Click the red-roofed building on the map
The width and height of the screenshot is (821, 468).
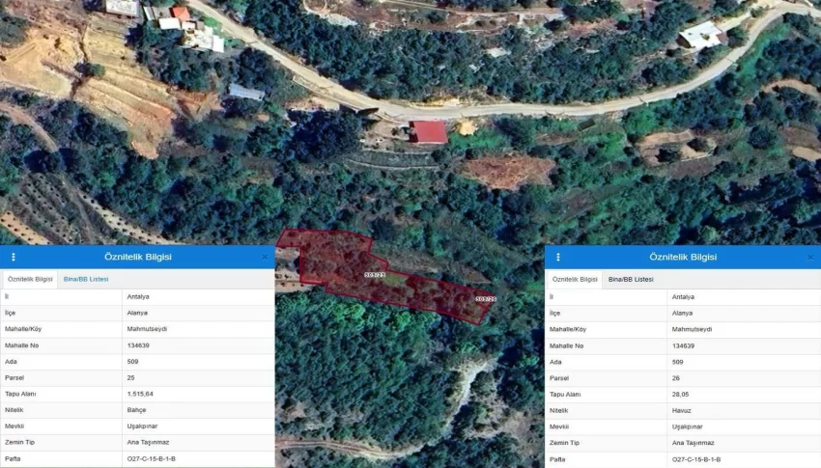tap(428, 132)
